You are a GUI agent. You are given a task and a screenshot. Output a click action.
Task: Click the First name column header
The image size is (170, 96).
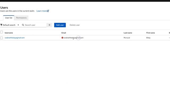pyautogui.click(x=151, y=33)
